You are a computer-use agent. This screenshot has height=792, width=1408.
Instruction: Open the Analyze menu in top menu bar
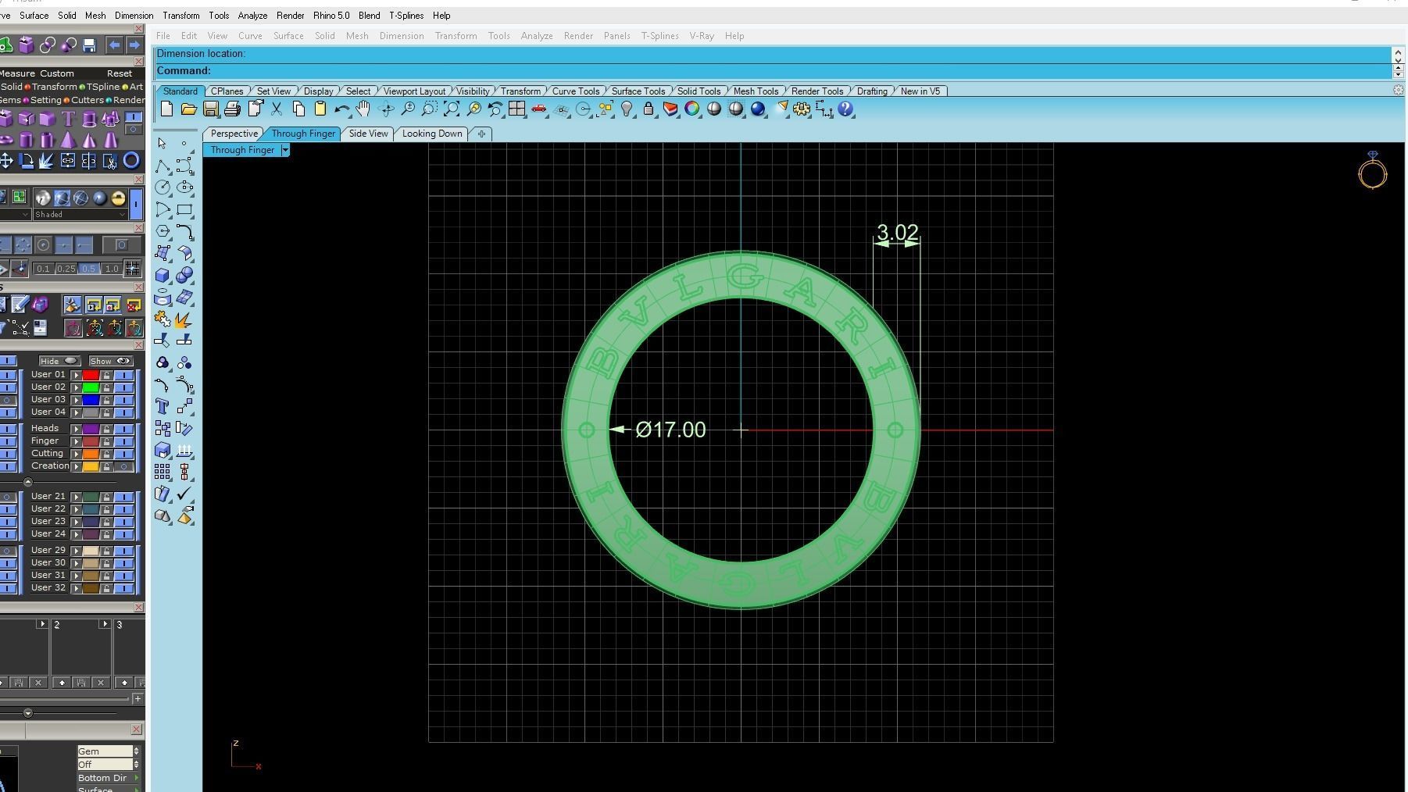coord(252,16)
